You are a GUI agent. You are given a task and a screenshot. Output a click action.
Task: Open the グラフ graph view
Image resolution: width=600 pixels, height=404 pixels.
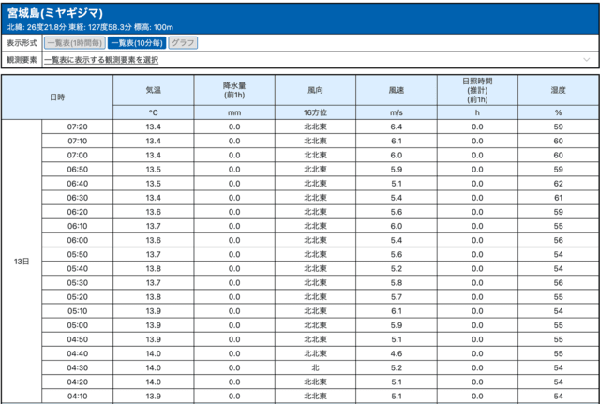[x=183, y=43]
